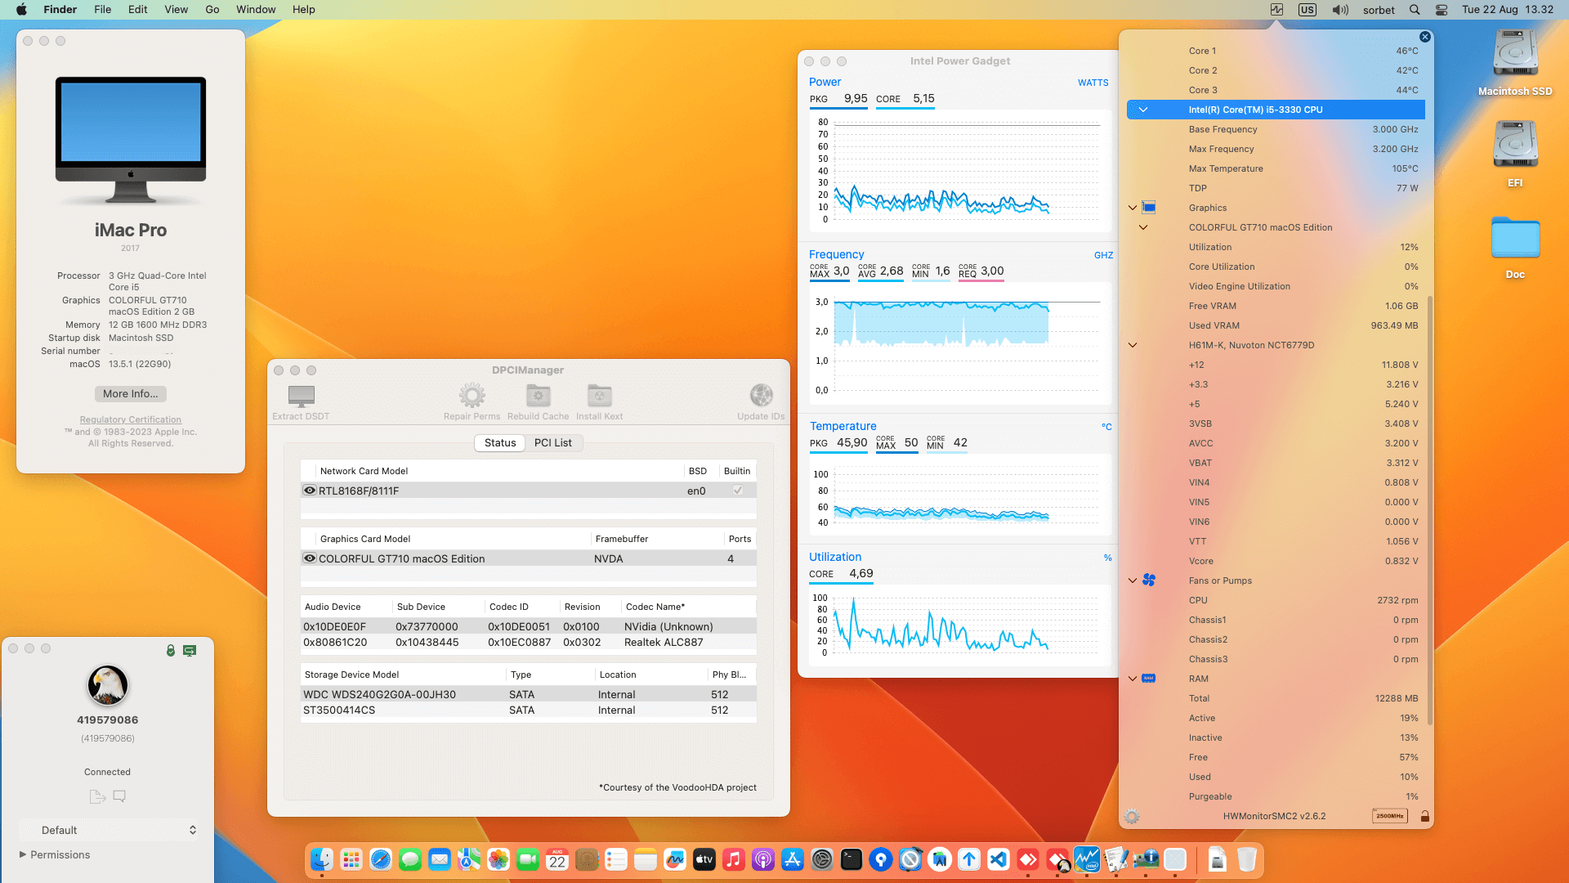Open System Settings from the Dock
The height and width of the screenshot is (883, 1569).
click(x=822, y=859)
